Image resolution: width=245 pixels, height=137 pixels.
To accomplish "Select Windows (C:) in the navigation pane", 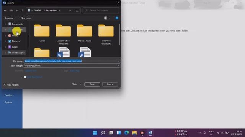I will tap(18, 53).
